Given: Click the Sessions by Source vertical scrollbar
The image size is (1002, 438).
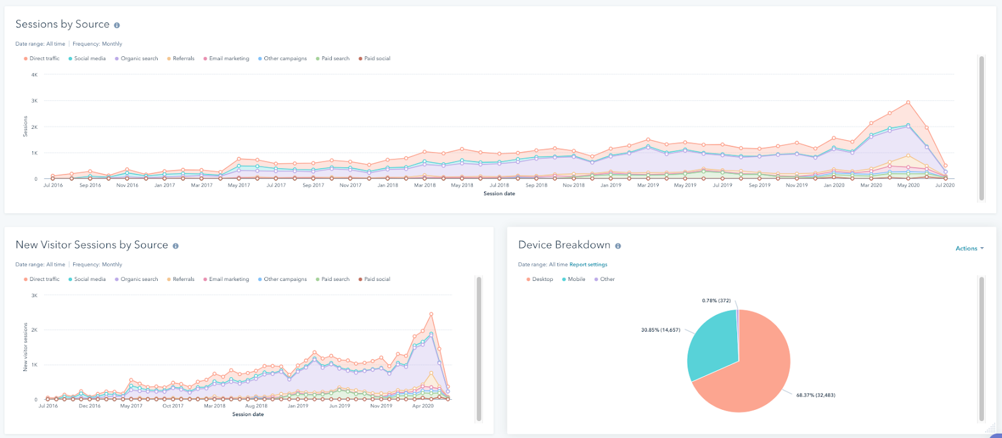Looking at the screenshot, I should tap(981, 128).
